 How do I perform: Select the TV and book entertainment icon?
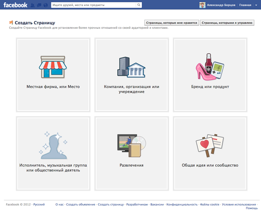click(131, 145)
